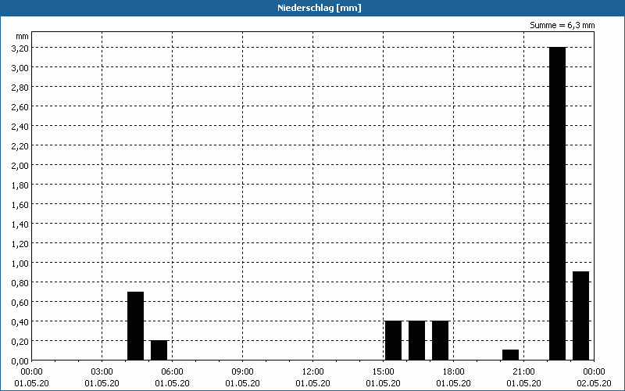The width and height of the screenshot is (625, 391).
Task: Click the '21:00' time label on the x-axis
Action: [x=523, y=372]
